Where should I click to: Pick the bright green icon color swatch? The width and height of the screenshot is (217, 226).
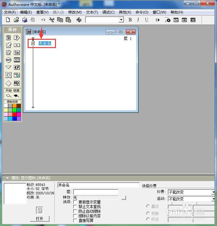click(14, 110)
